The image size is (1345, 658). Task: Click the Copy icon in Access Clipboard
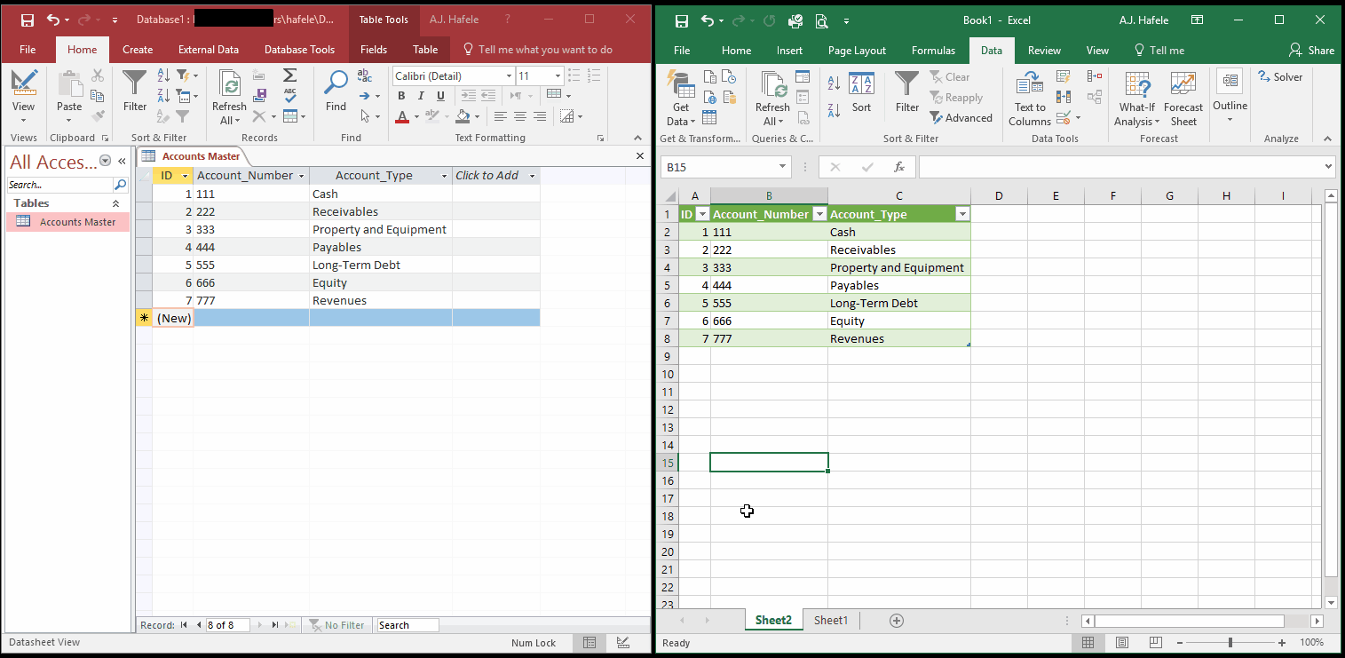point(98,96)
